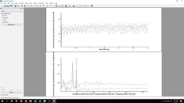Open Excel from the taskbar

tap(40, 101)
